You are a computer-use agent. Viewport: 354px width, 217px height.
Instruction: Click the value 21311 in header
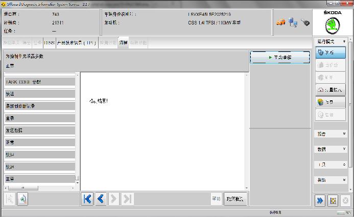click(x=58, y=23)
